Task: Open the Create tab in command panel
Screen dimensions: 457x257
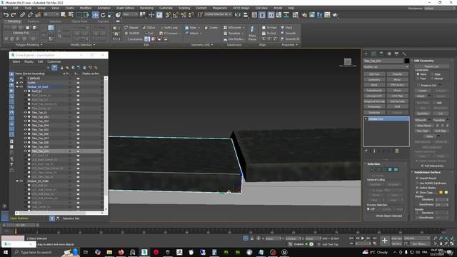Action: click(x=366, y=54)
